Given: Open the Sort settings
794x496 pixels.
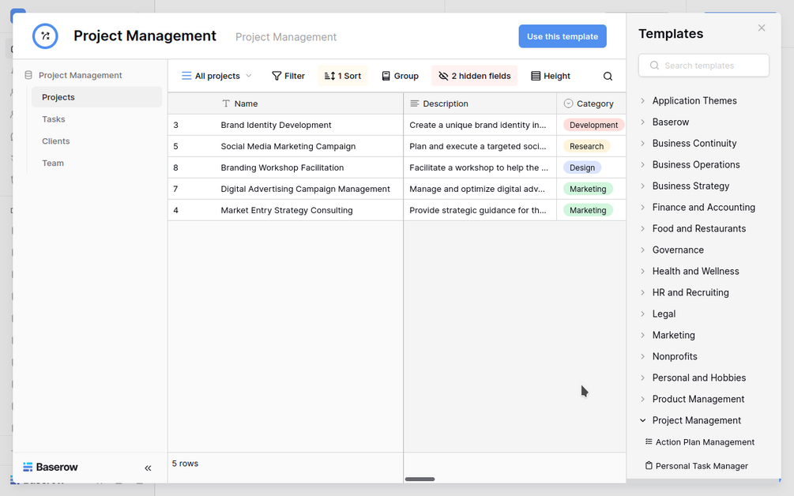Looking at the screenshot, I should tap(342, 76).
